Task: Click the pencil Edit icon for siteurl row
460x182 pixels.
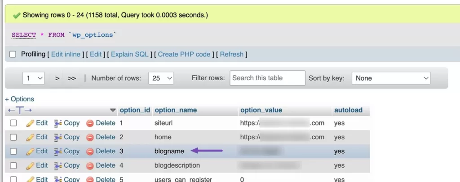Action: click(x=31, y=123)
